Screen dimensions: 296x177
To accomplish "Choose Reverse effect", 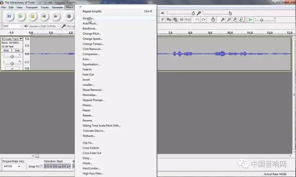I will [116, 120].
